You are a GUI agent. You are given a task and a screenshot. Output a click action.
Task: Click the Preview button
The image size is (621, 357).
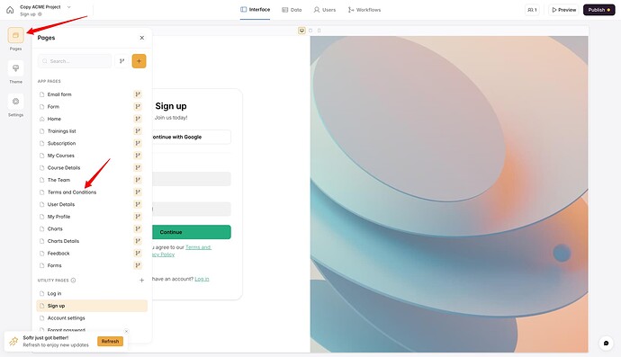click(x=564, y=10)
